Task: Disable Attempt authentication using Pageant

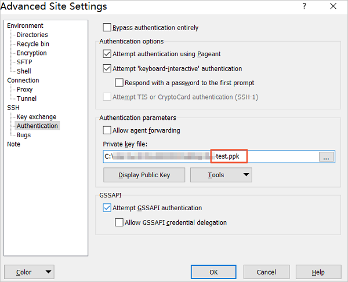Action: point(107,54)
